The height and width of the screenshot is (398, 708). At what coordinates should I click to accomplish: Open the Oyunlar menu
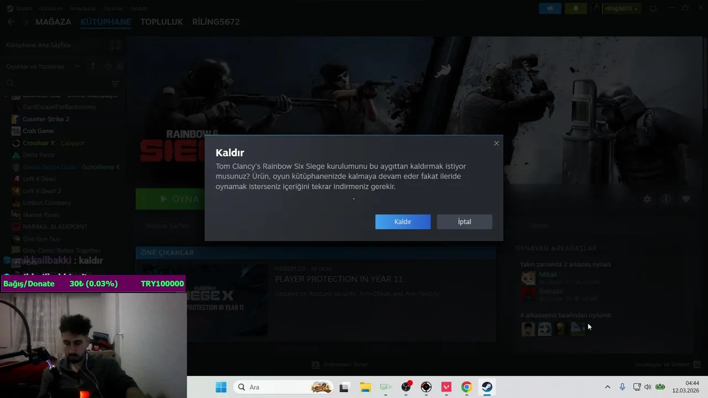point(113,8)
